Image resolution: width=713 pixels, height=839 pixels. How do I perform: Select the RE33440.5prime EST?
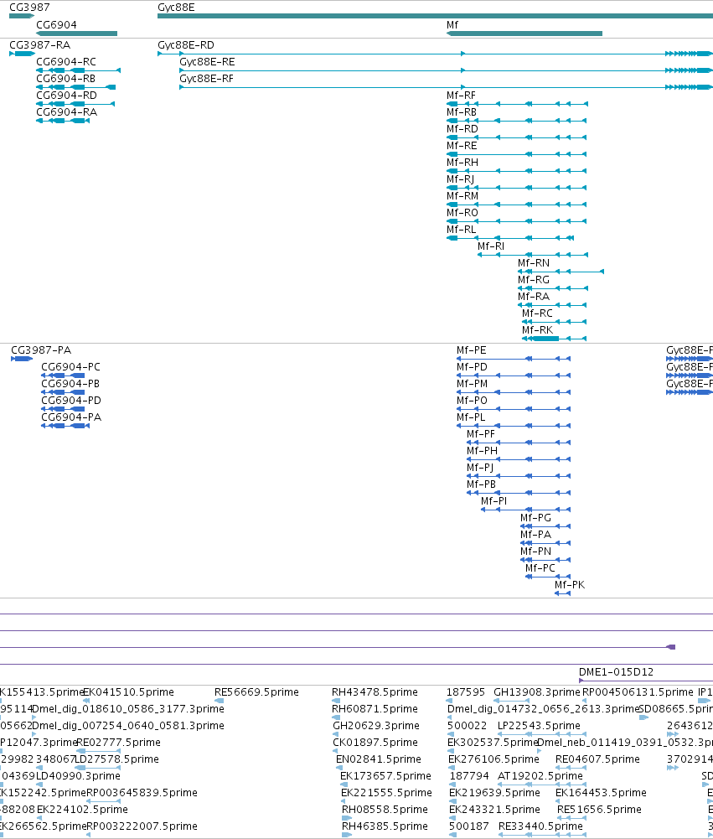542,835
